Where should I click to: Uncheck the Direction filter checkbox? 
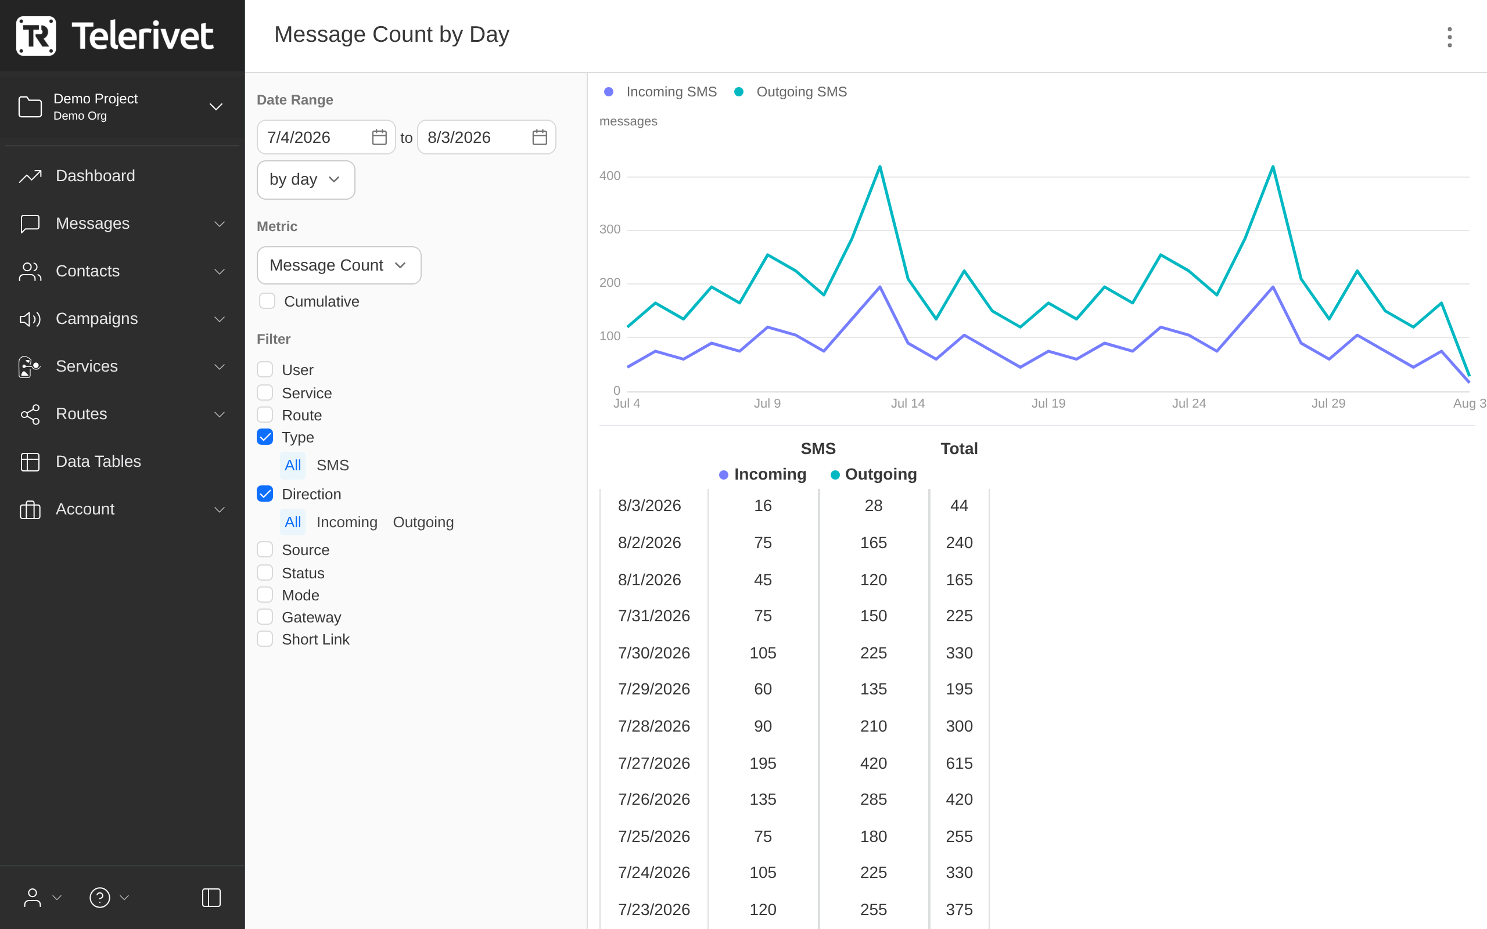point(265,494)
